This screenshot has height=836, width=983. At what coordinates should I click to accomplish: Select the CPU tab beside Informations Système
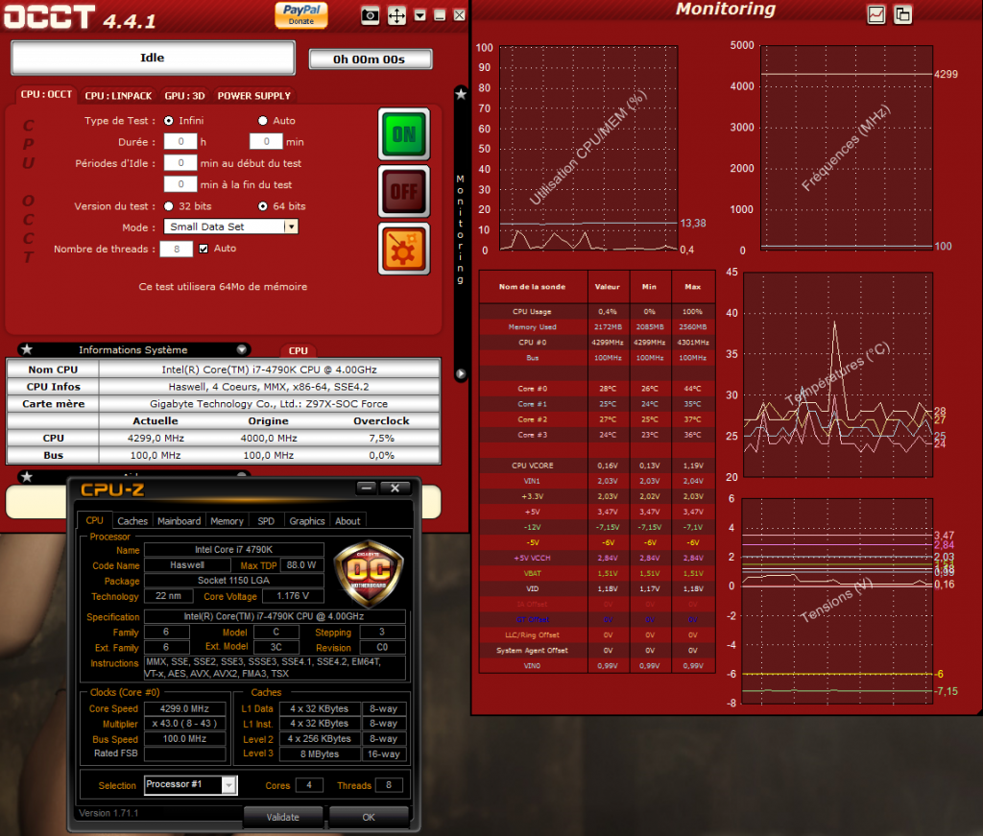[x=298, y=351]
